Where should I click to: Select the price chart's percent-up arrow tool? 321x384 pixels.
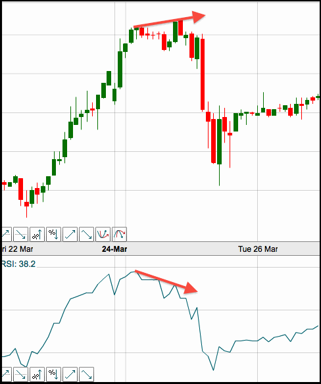pos(37,234)
